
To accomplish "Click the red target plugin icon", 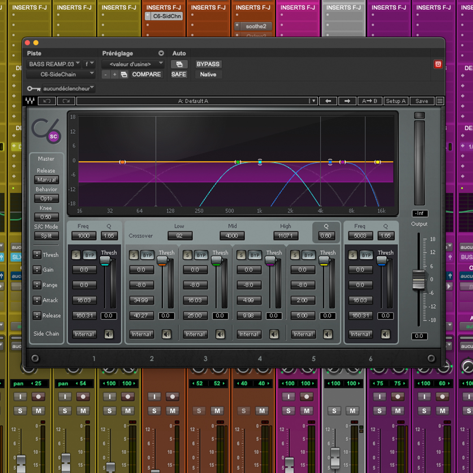I will [438, 64].
